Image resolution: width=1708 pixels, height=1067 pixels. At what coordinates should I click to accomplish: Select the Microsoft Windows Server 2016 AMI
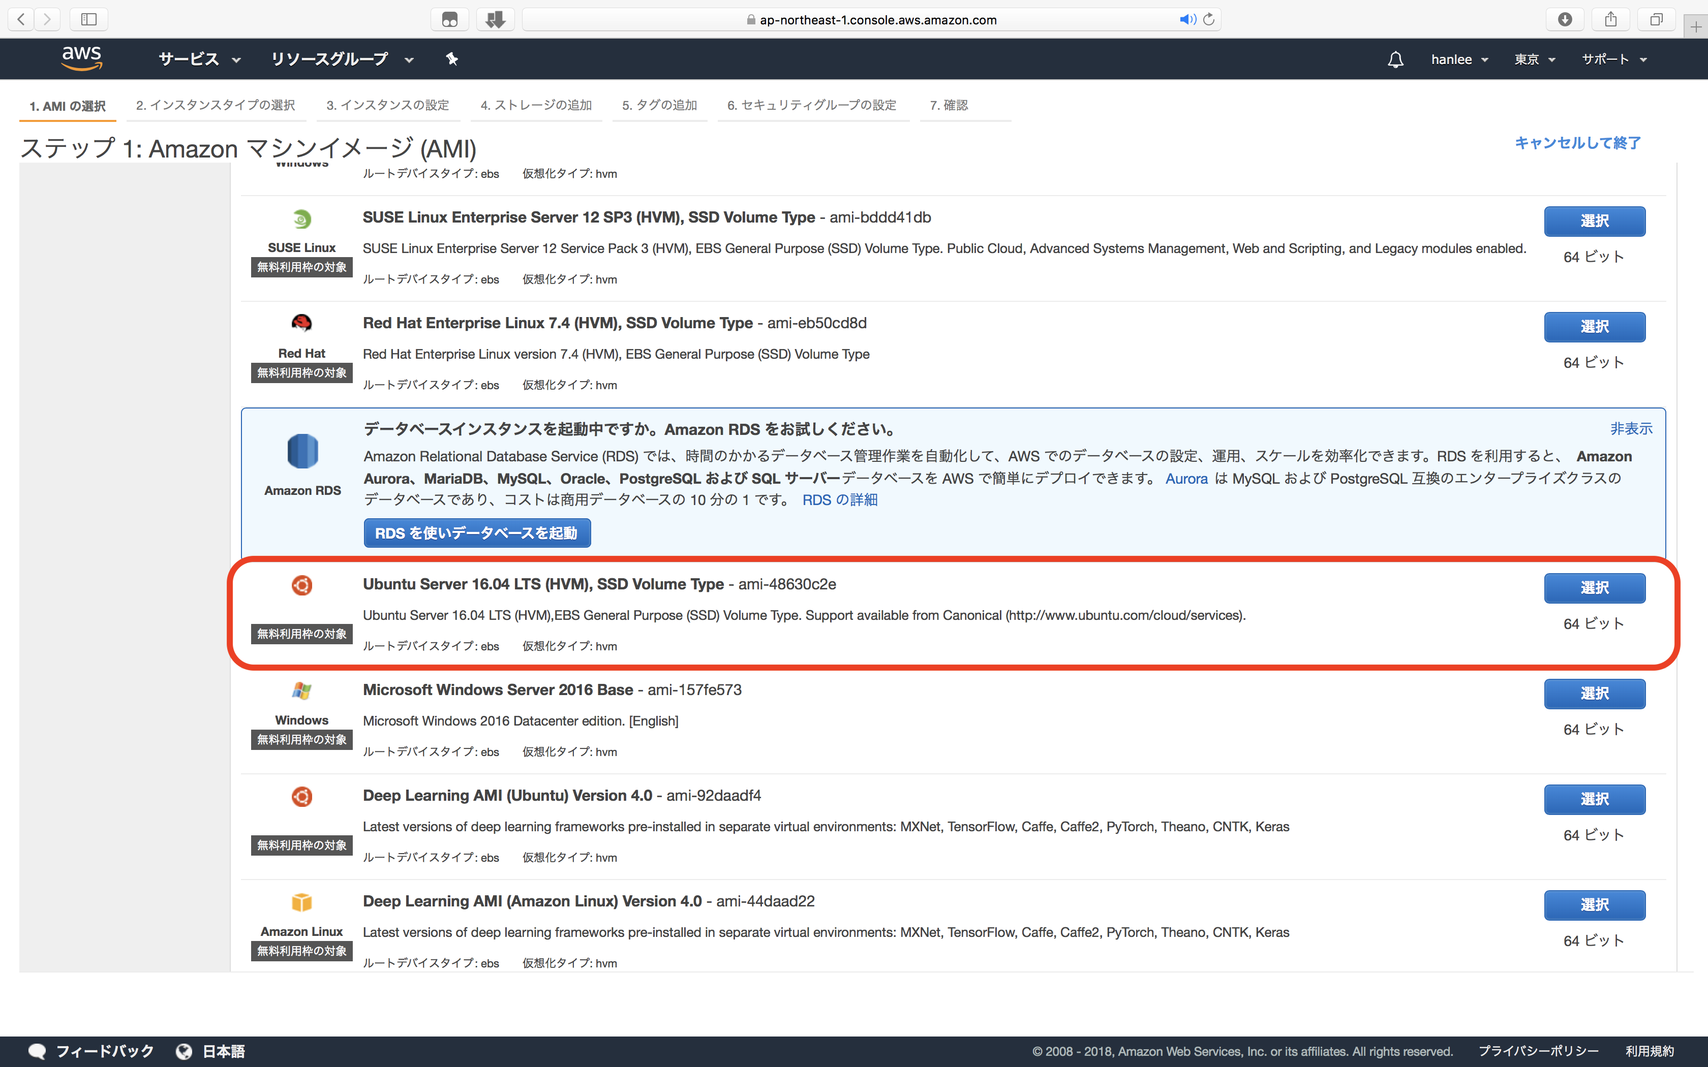pos(1594,694)
